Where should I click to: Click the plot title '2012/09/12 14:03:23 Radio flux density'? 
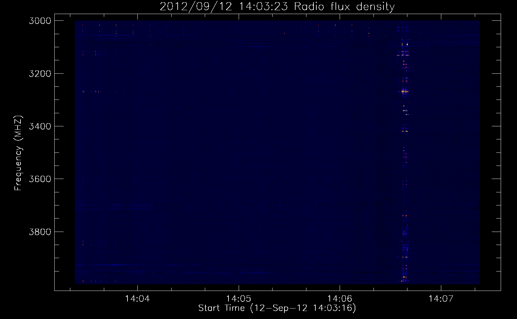point(277,6)
